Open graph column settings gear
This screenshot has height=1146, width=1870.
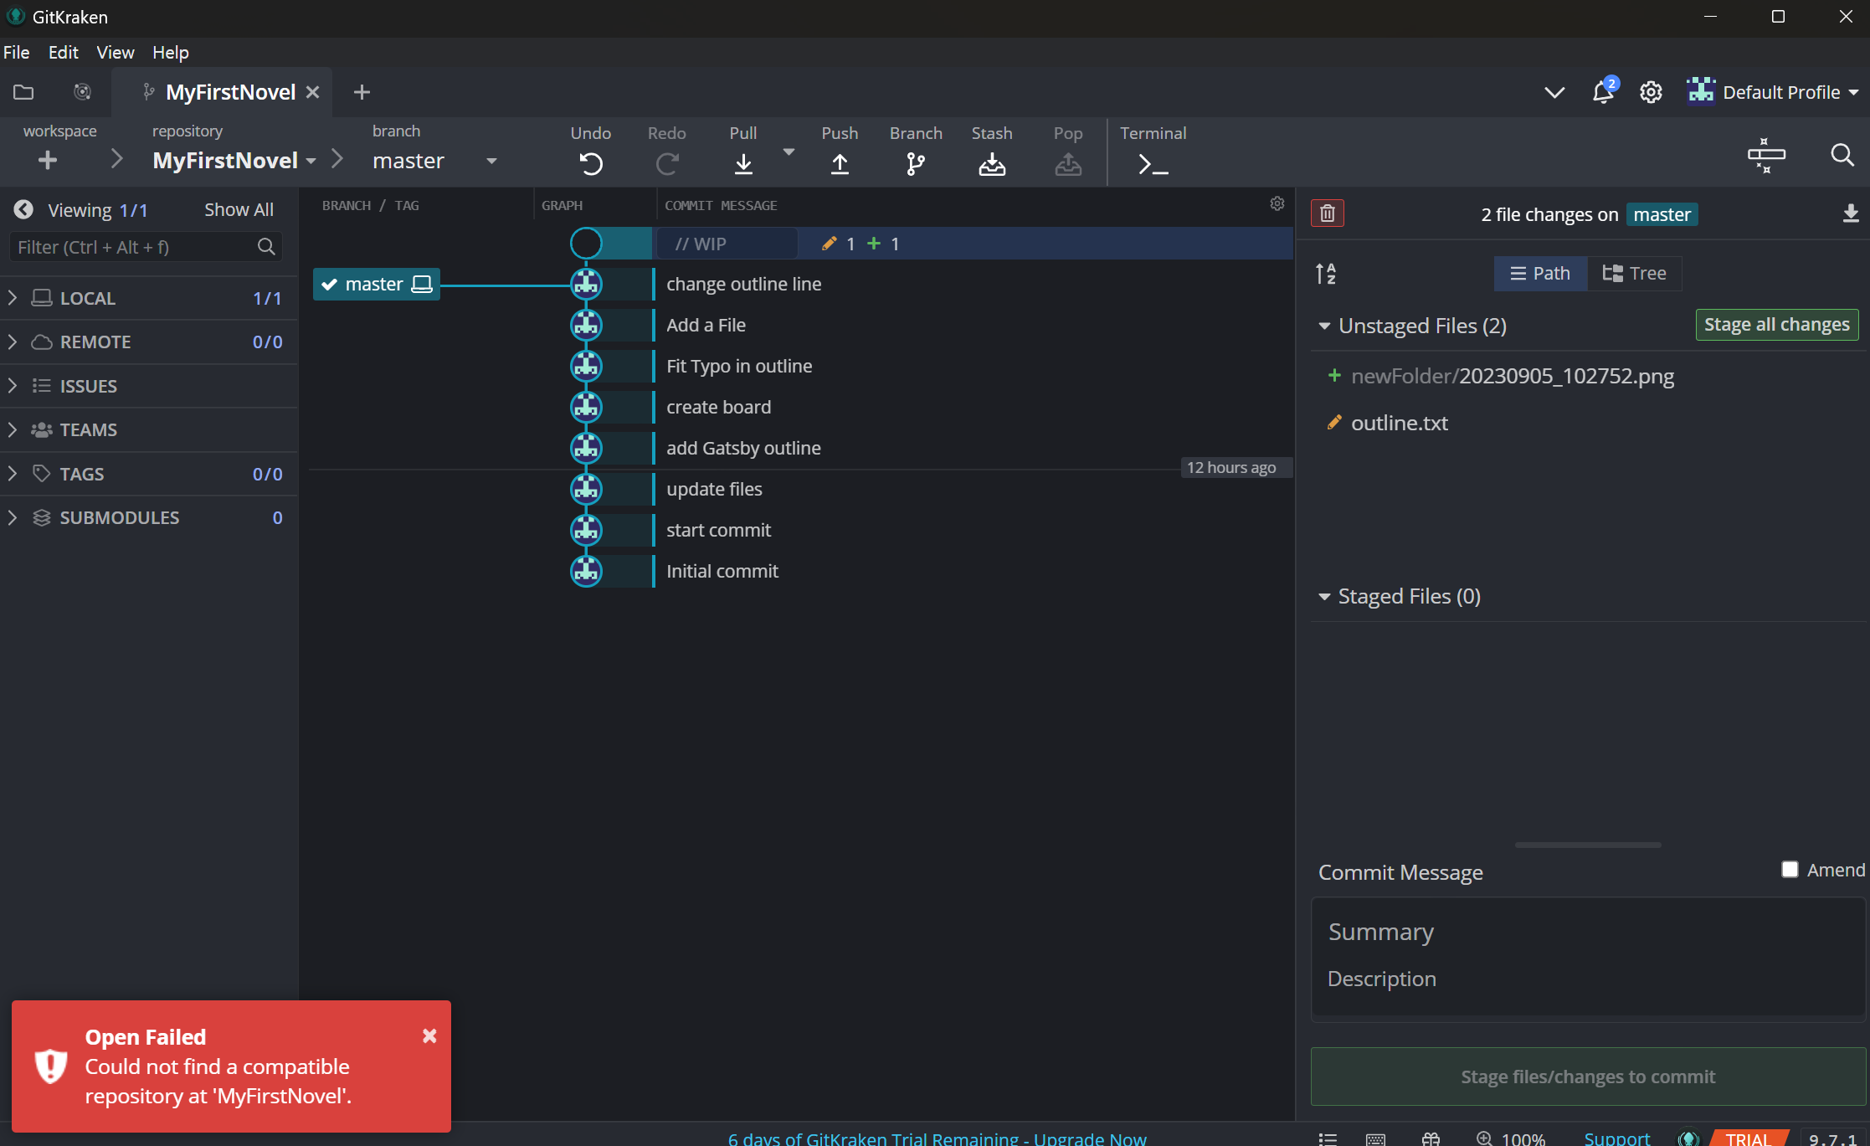click(1277, 203)
